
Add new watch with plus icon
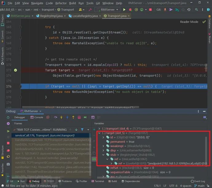click(x=94, y=130)
